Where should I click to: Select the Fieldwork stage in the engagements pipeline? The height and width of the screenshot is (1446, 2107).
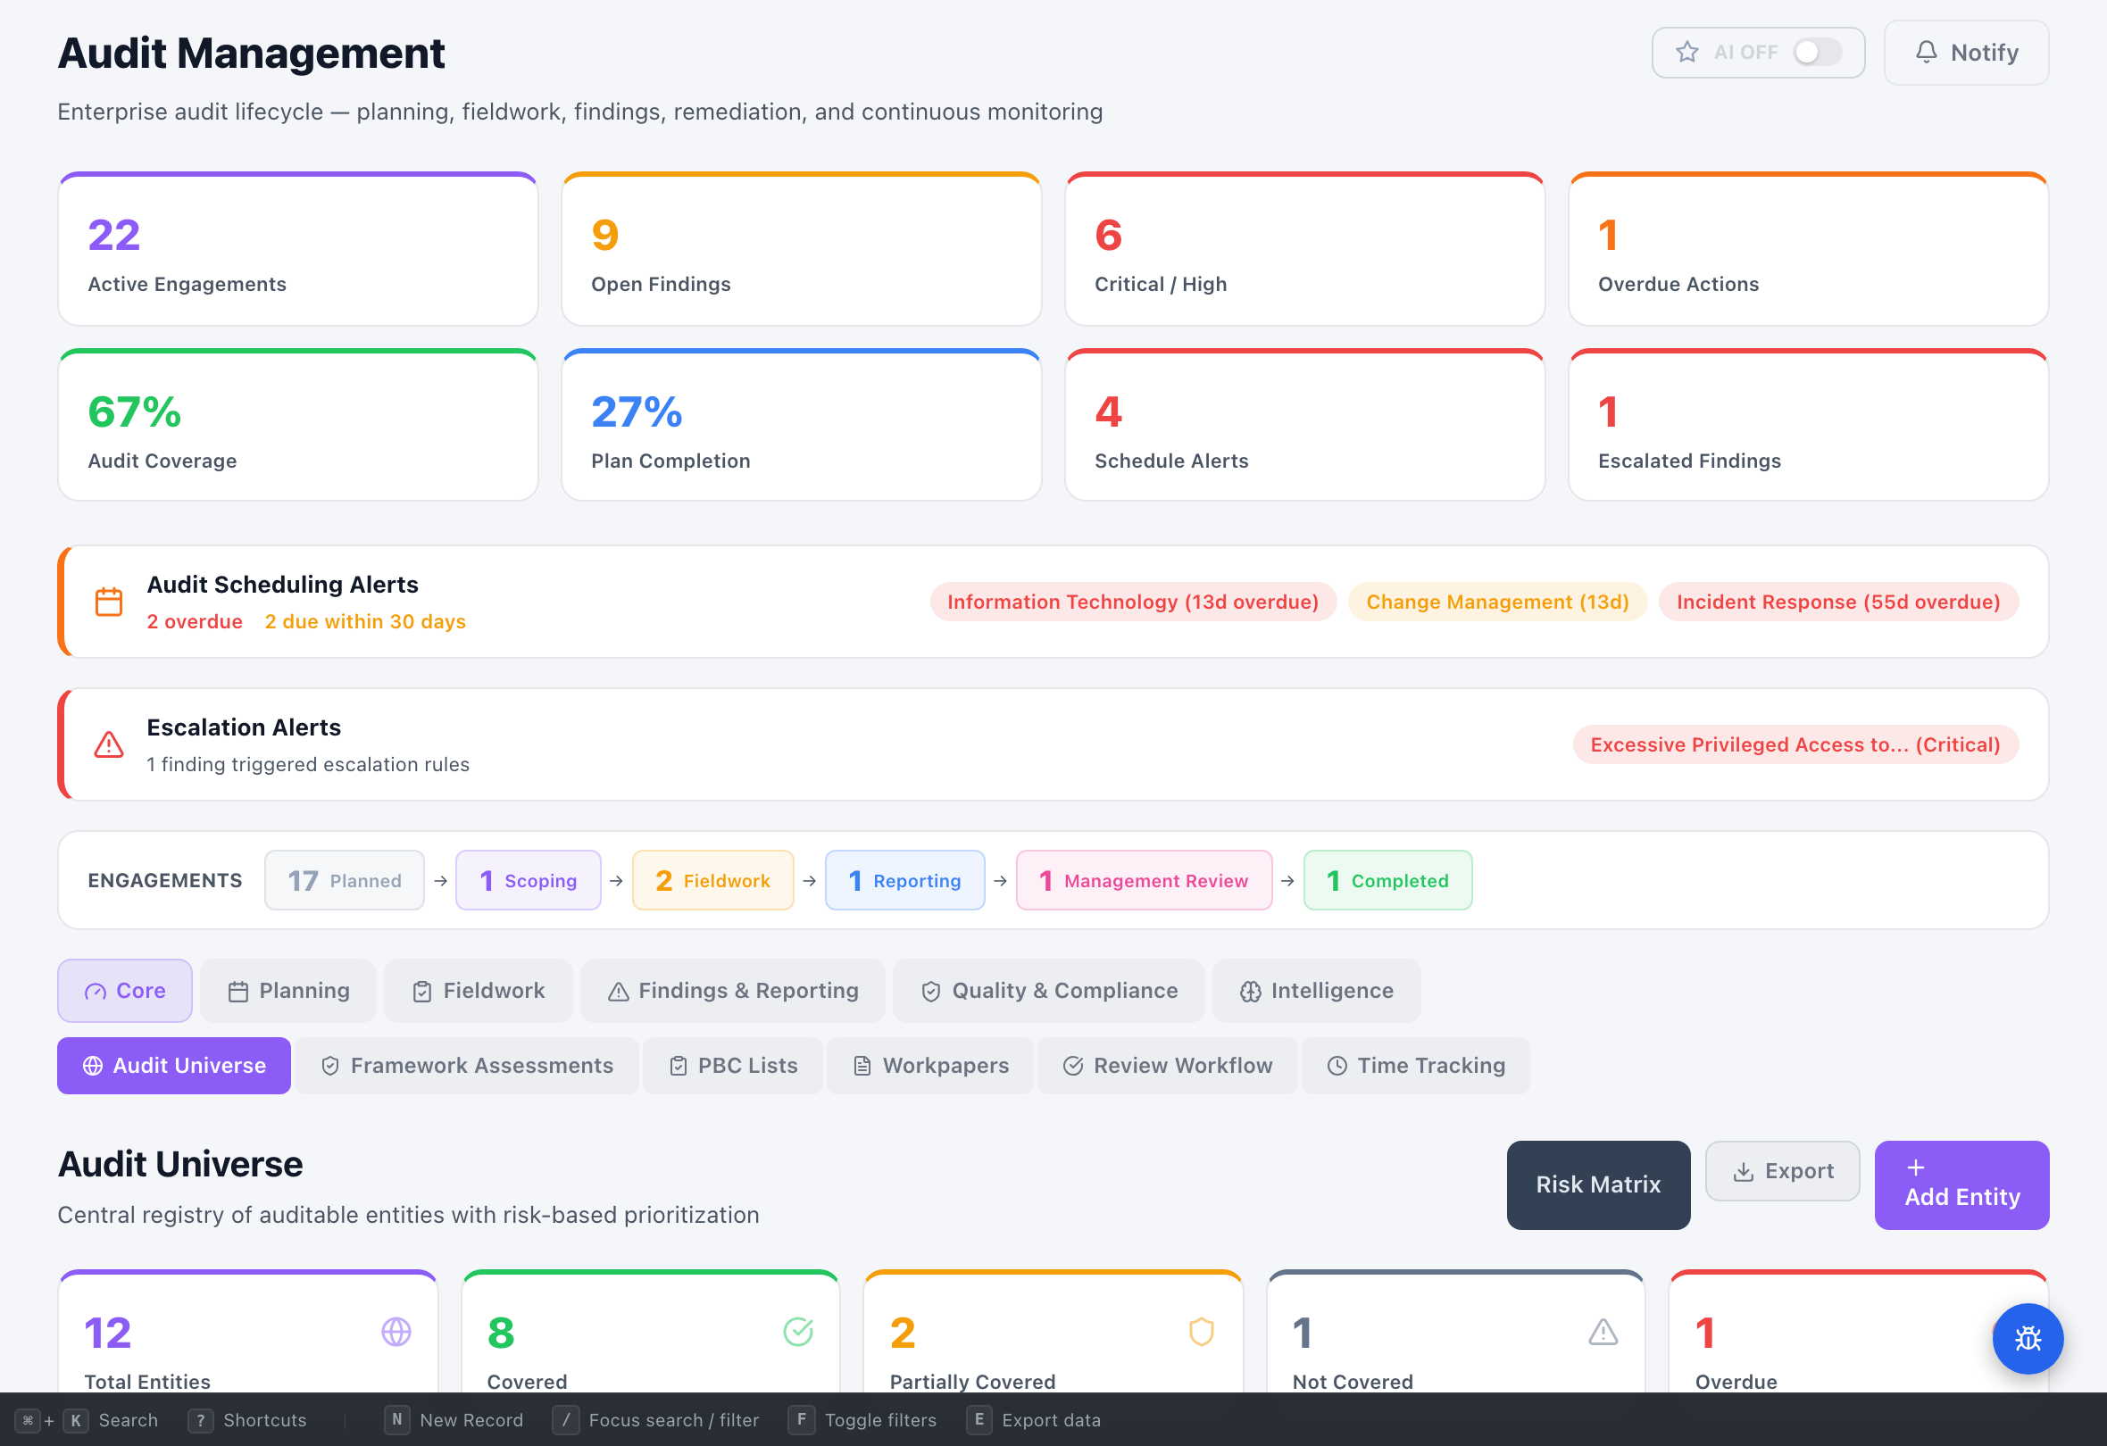[712, 879]
